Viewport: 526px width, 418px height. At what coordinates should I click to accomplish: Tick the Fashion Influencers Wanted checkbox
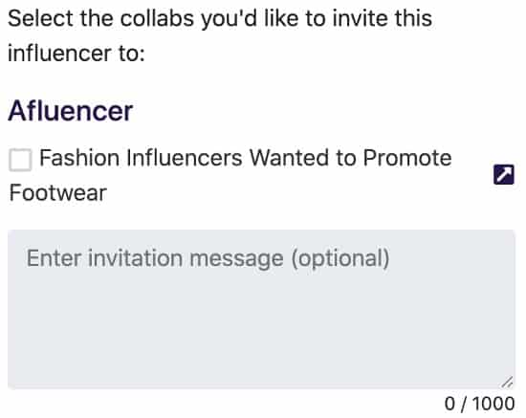[20, 160]
